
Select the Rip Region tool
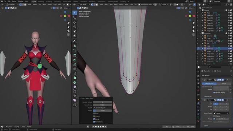point(75,105)
